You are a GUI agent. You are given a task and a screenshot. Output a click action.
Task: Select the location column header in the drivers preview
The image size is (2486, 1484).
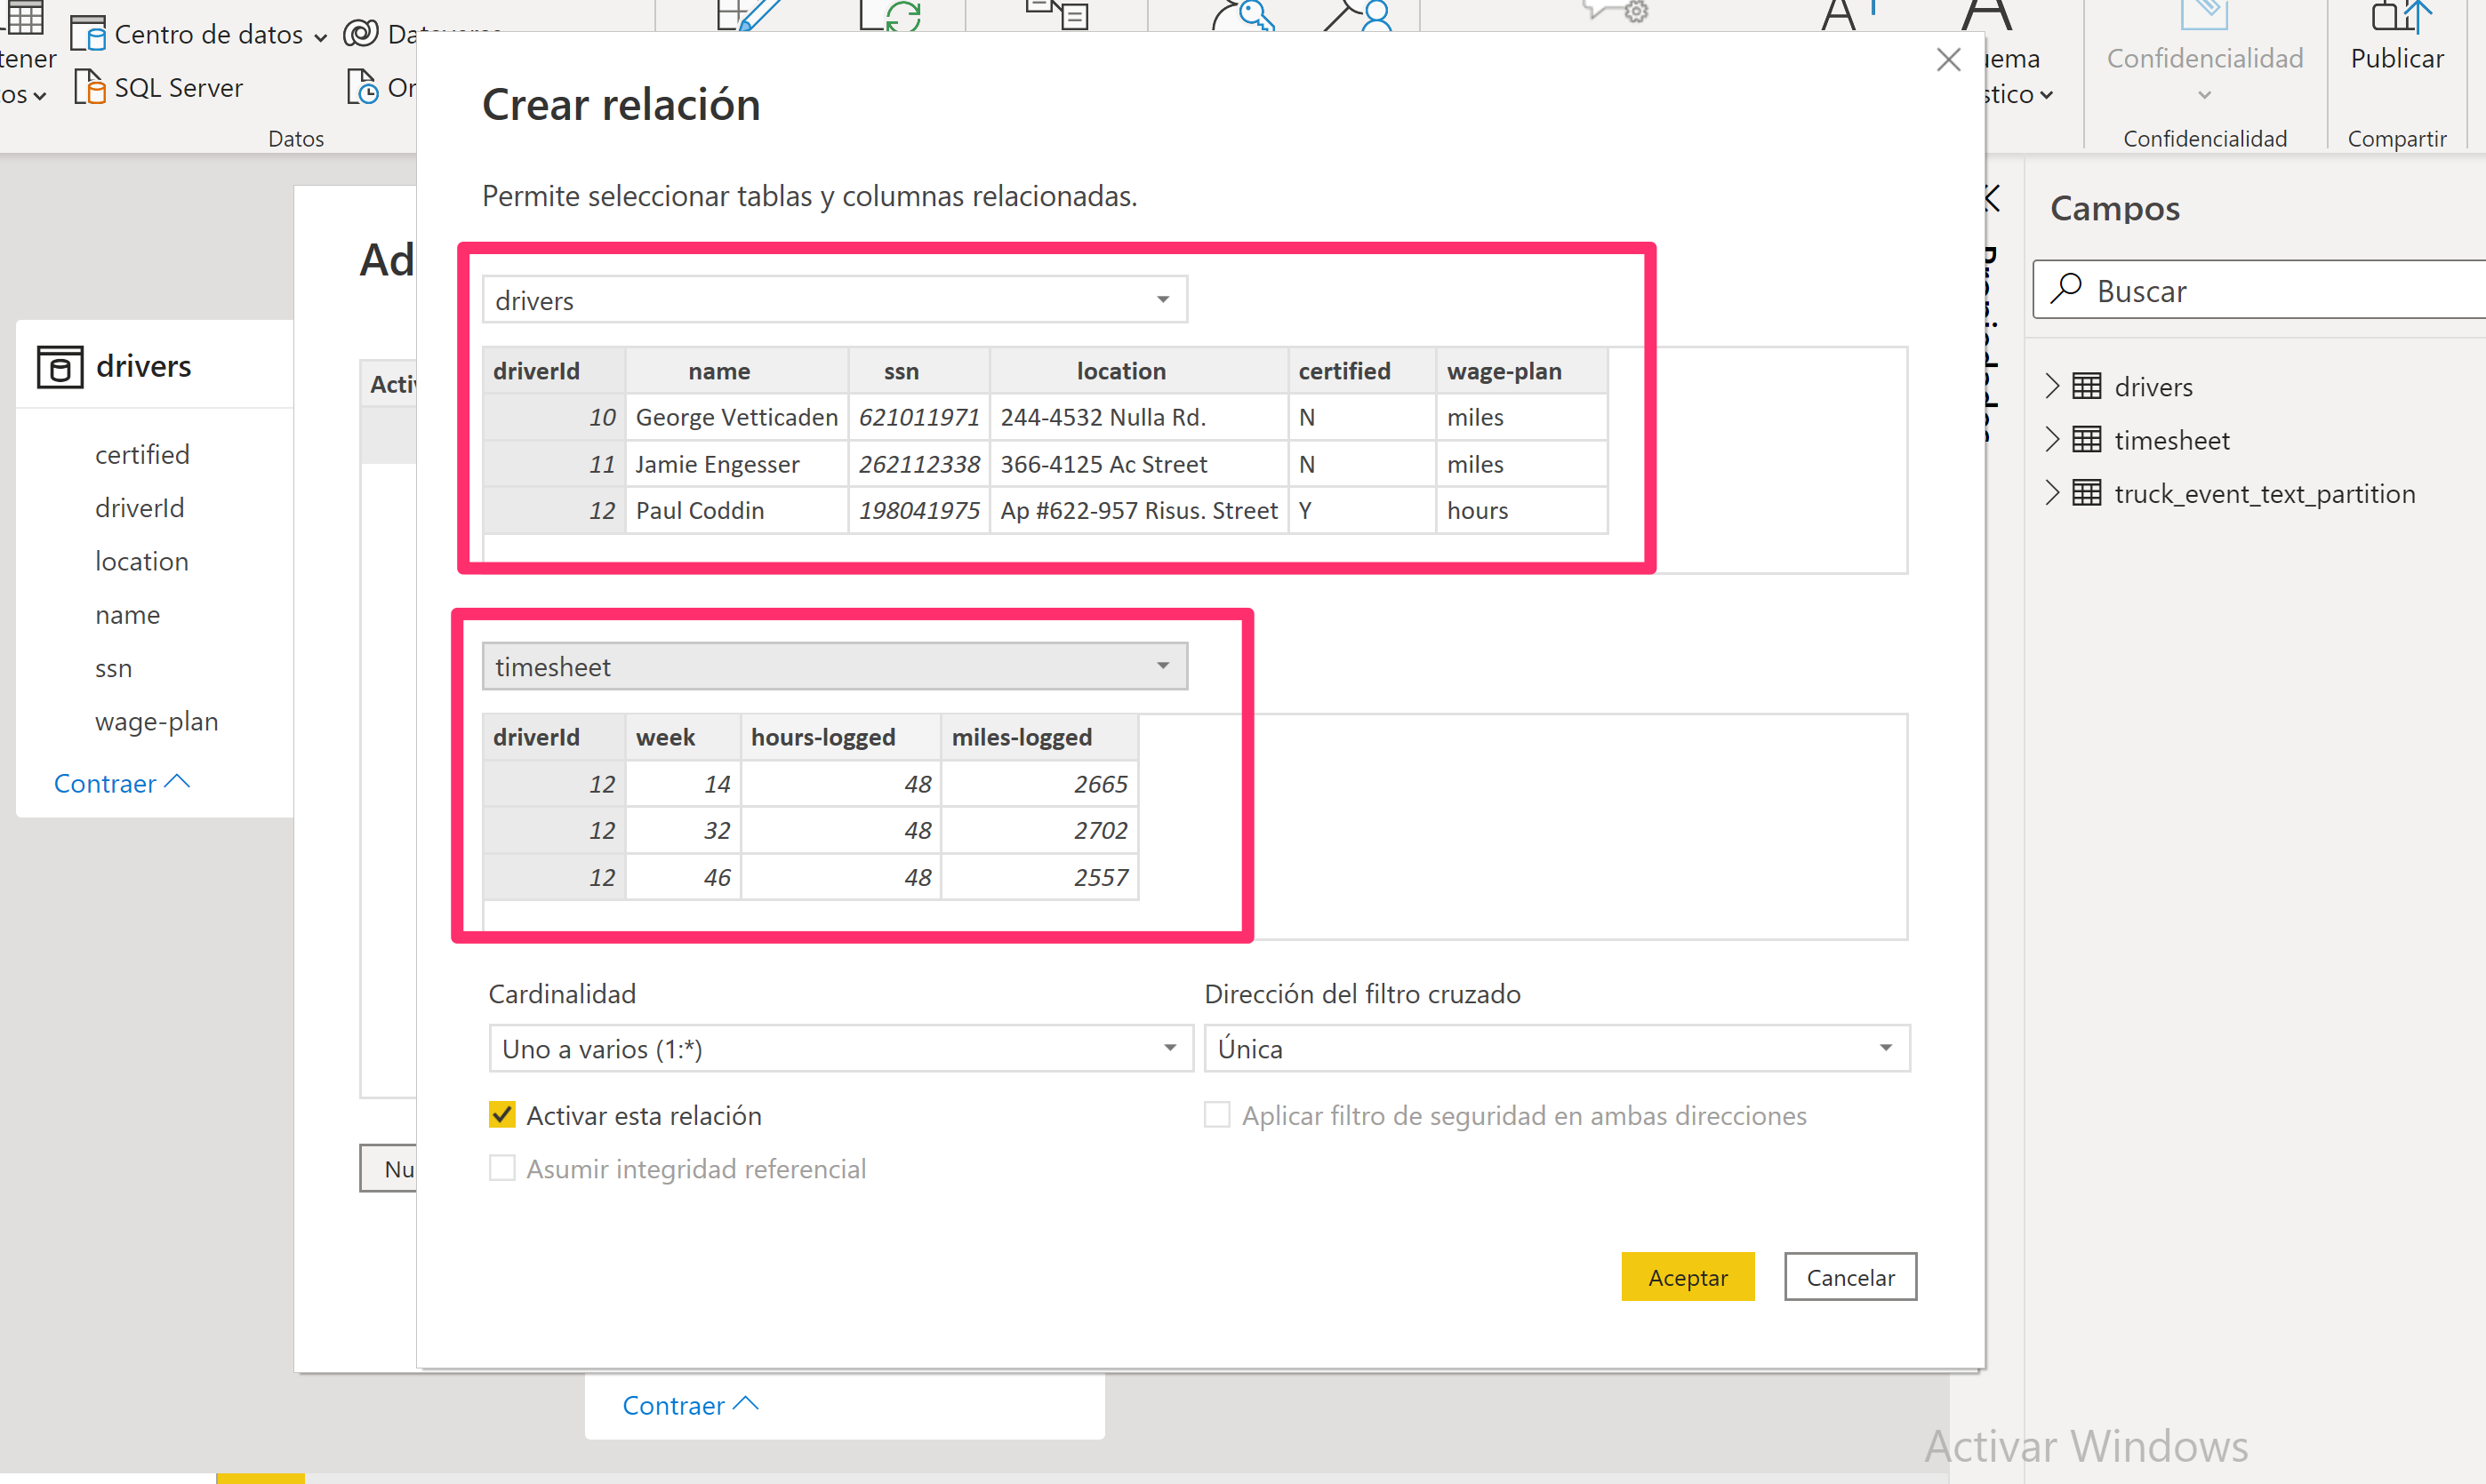pos(1140,371)
